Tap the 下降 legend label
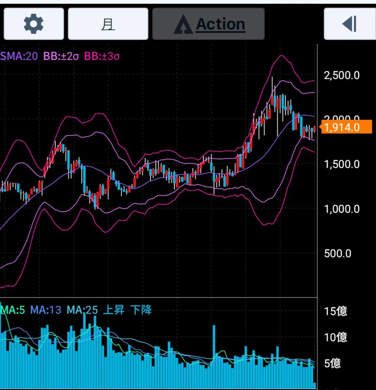 141,310
